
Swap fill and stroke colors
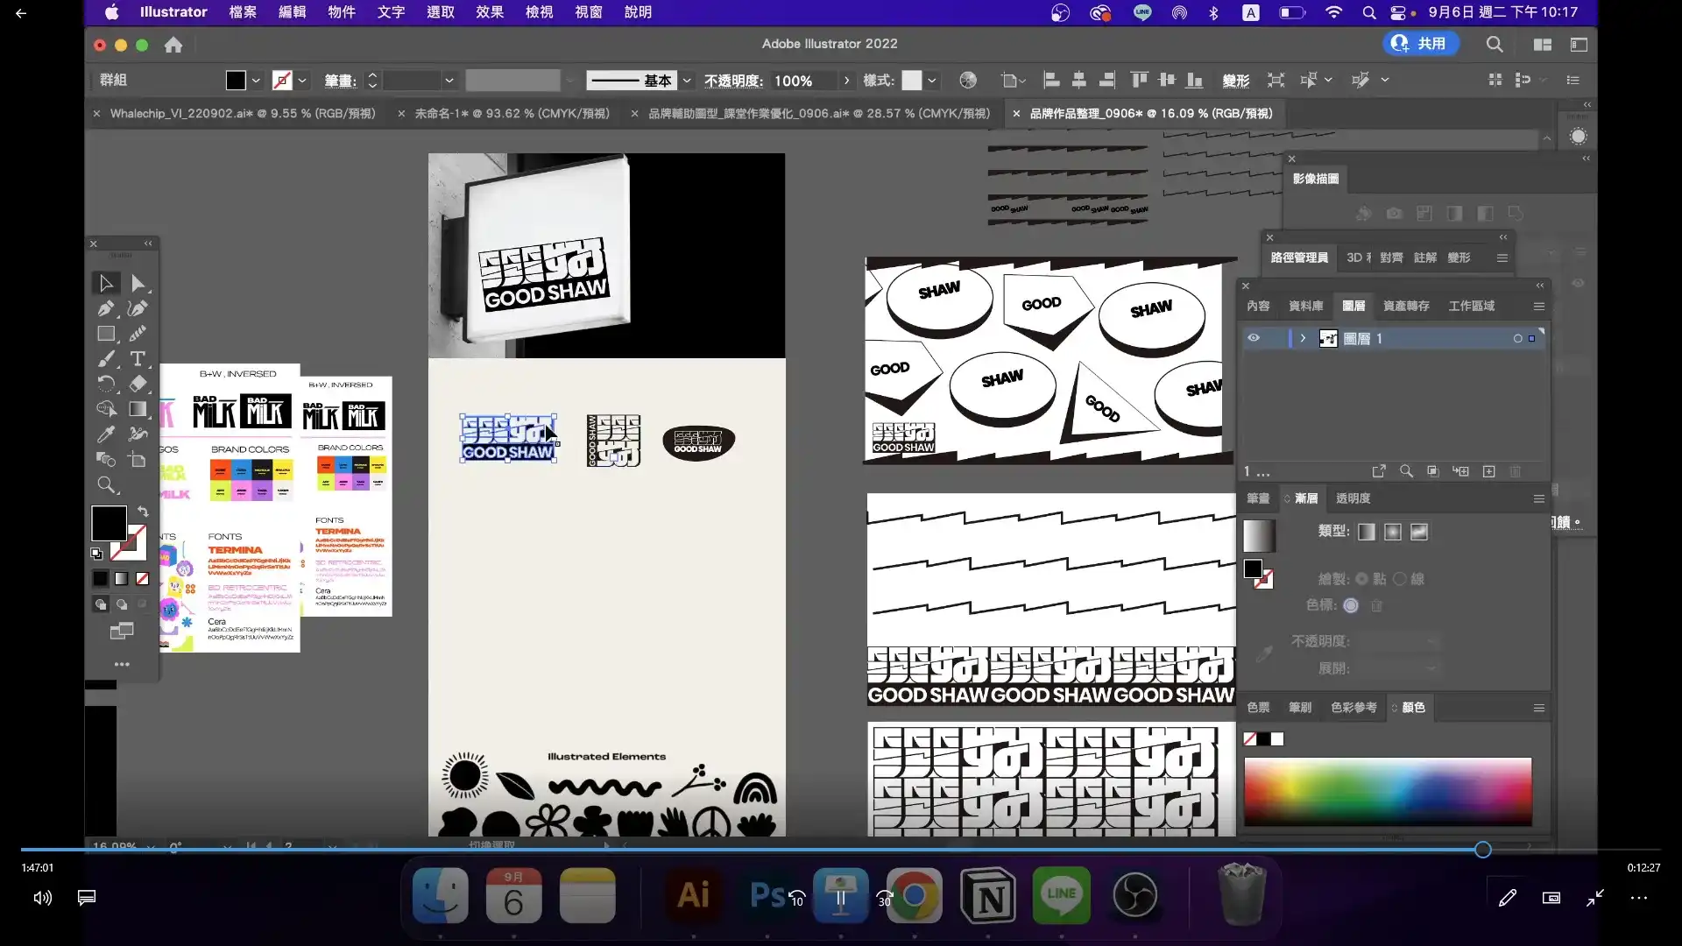[x=143, y=512]
